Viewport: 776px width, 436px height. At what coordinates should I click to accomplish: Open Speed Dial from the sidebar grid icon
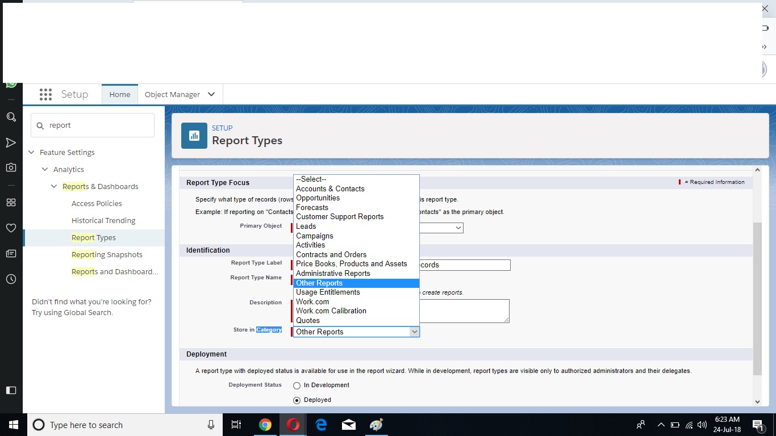[x=11, y=202]
